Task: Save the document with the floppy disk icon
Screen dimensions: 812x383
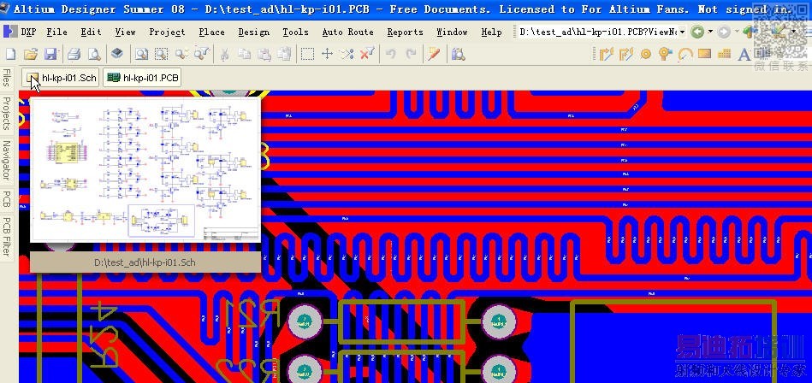Action: (50, 54)
